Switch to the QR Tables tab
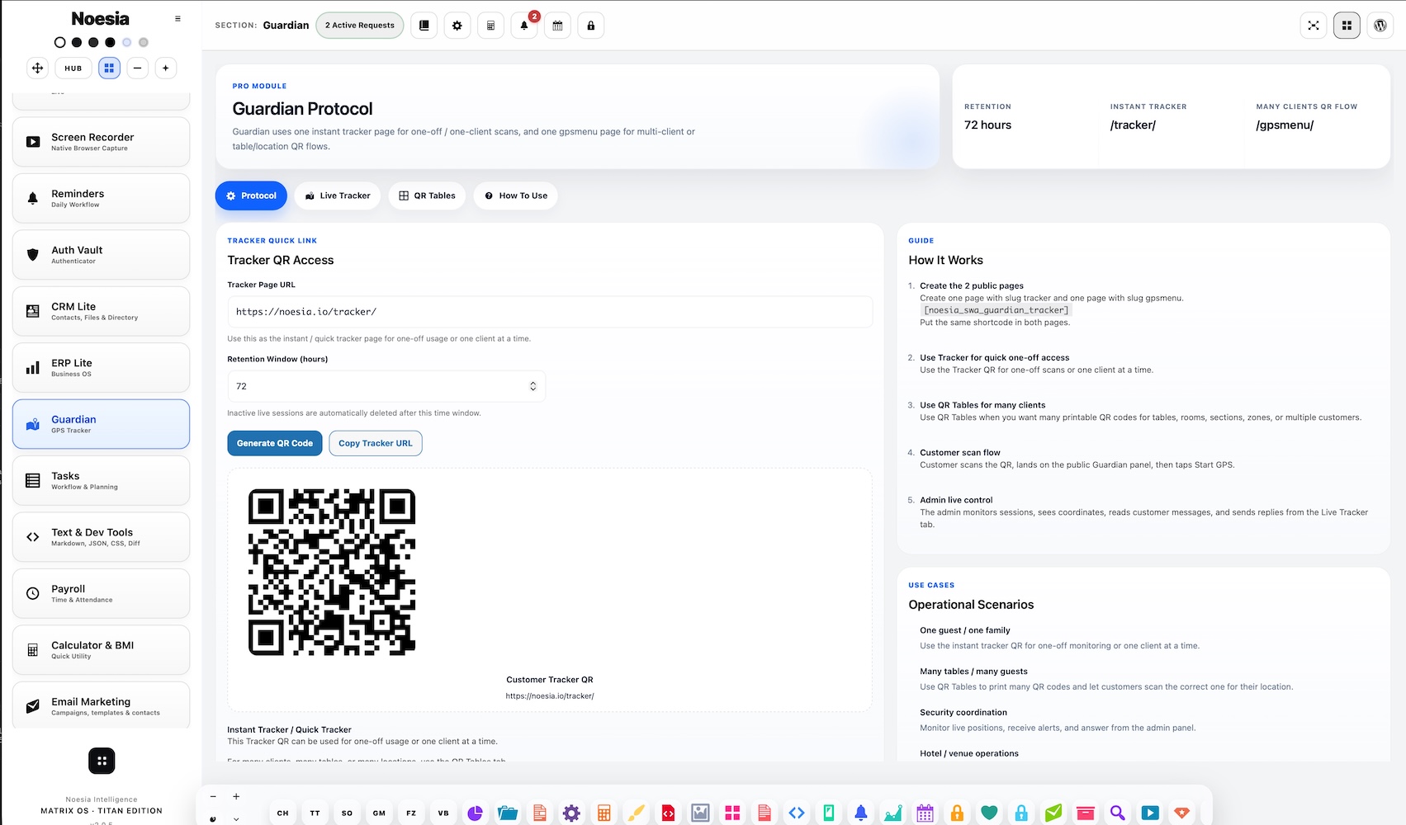Image resolution: width=1406 pixels, height=825 pixels. tap(427, 196)
